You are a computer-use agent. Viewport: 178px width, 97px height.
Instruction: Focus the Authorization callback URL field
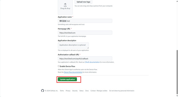pos(85,59)
